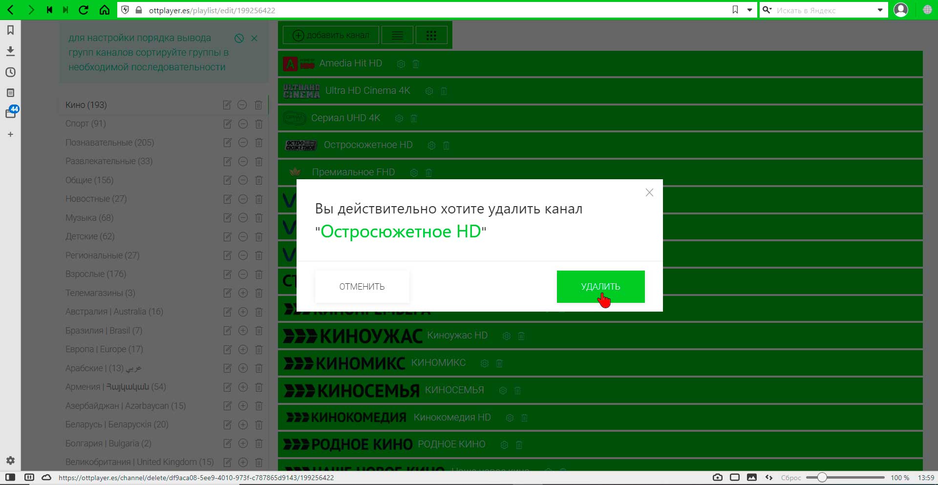This screenshot has width=938, height=485.
Task: Enable the Болгария | Bulgaria (2) group
Action: pyautogui.click(x=243, y=443)
